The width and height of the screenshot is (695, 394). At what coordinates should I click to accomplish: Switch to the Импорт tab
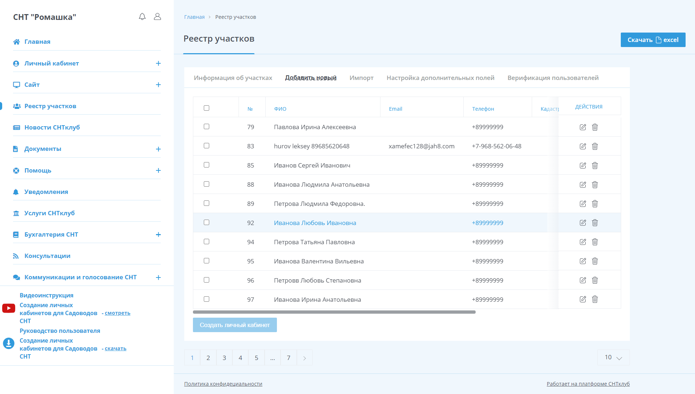click(361, 78)
